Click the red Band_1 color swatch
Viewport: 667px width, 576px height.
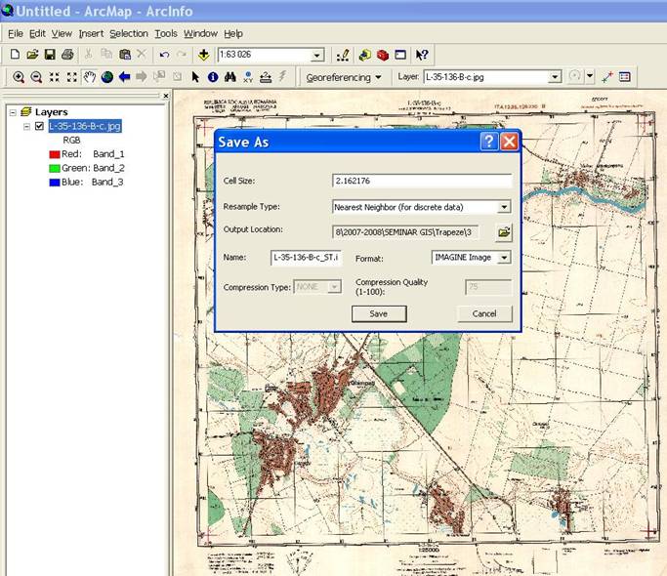point(55,154)
